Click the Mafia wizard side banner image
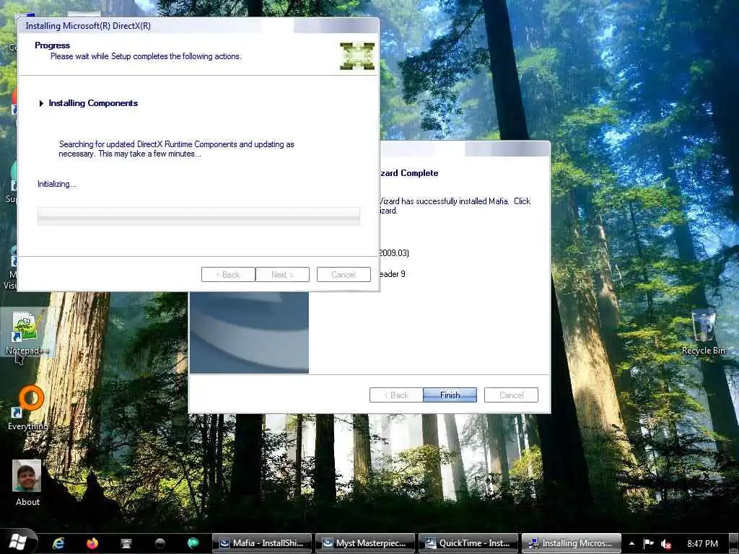Screen dimensions: 739x554 pyautogui.click(x=249, y=332)
